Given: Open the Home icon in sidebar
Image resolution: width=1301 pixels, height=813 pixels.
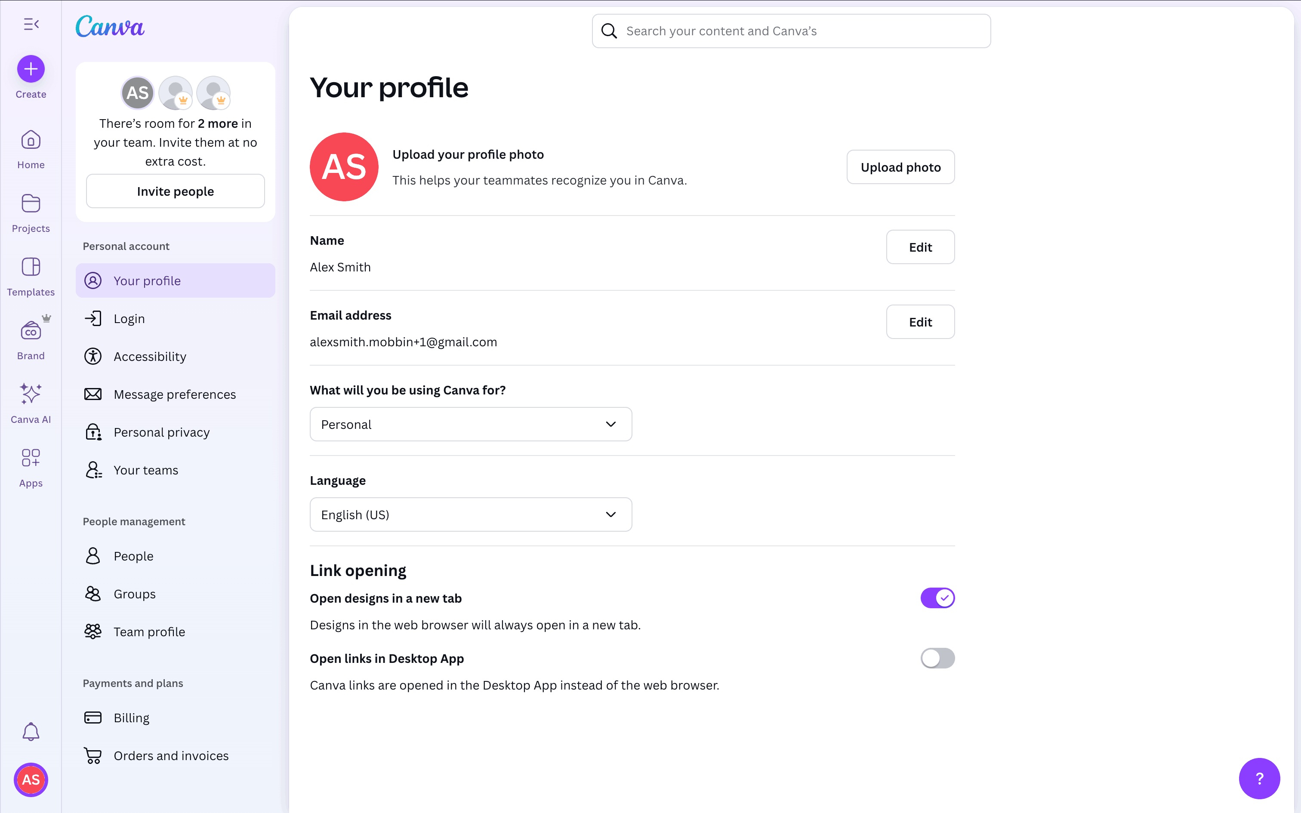Looking at the screenshot, I should 31,141.
